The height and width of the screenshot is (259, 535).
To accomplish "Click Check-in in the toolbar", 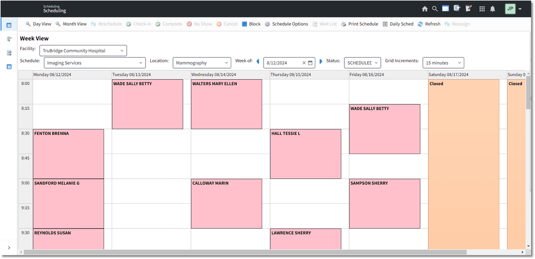I will coord(138,24).
